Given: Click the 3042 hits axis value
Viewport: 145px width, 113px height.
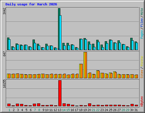Looking at the screenshot, I should (x=4, y=11).
